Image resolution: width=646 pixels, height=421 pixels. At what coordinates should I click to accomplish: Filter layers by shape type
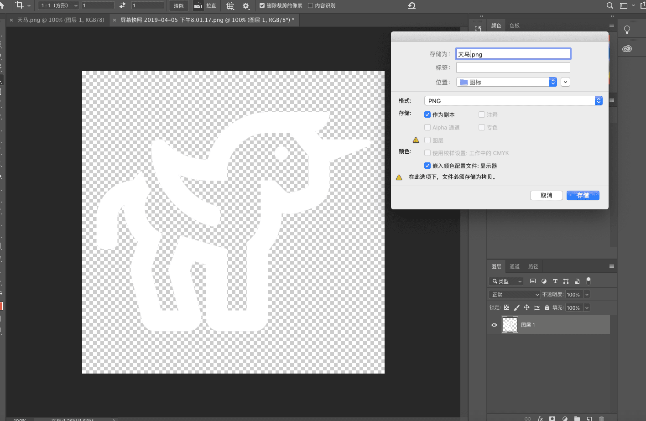point(566,281)
